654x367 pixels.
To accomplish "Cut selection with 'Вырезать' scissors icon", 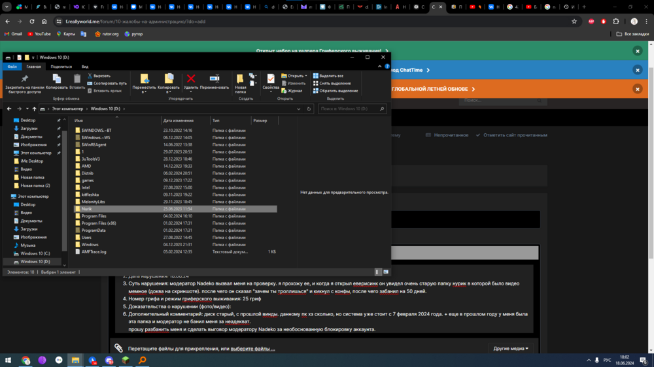I will tap(99, 76).
